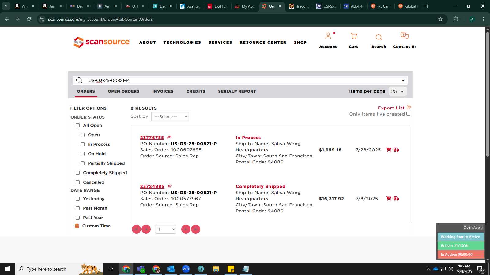Open the Items per page dropdown

[398, 91]
